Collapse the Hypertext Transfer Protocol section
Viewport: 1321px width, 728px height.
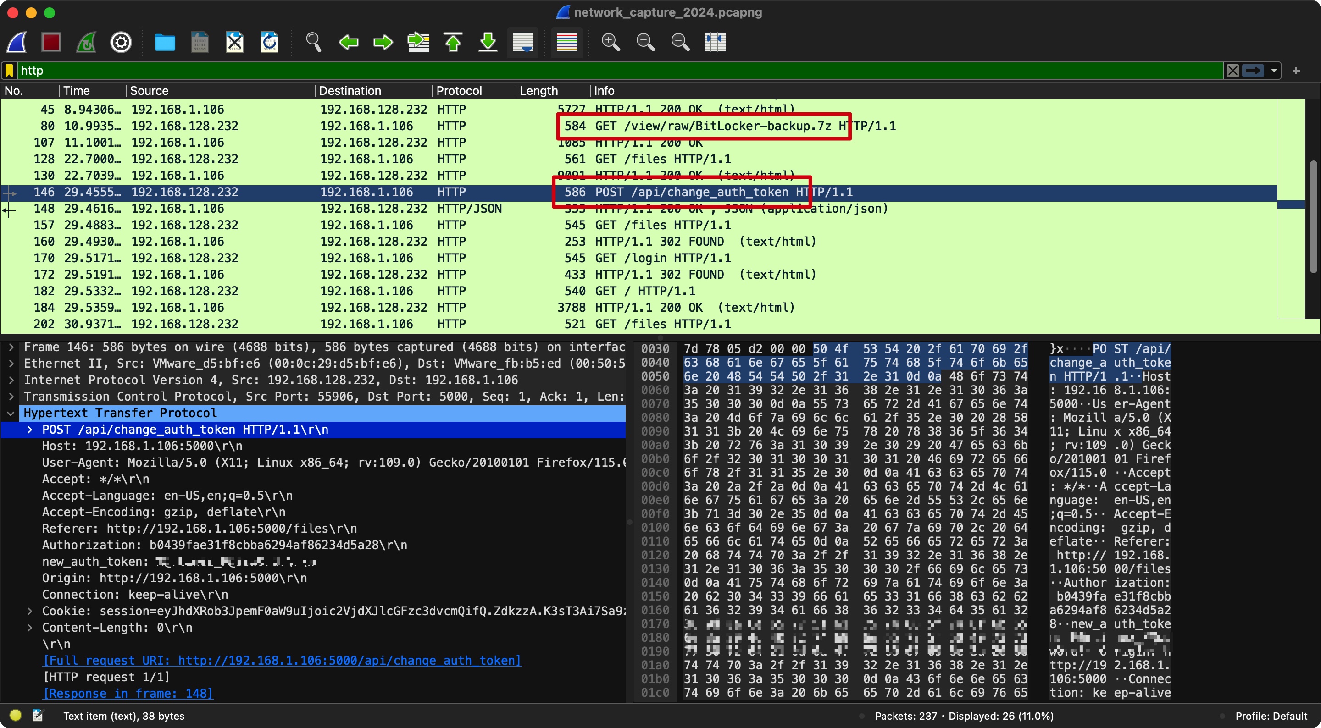tap(11, 413)
